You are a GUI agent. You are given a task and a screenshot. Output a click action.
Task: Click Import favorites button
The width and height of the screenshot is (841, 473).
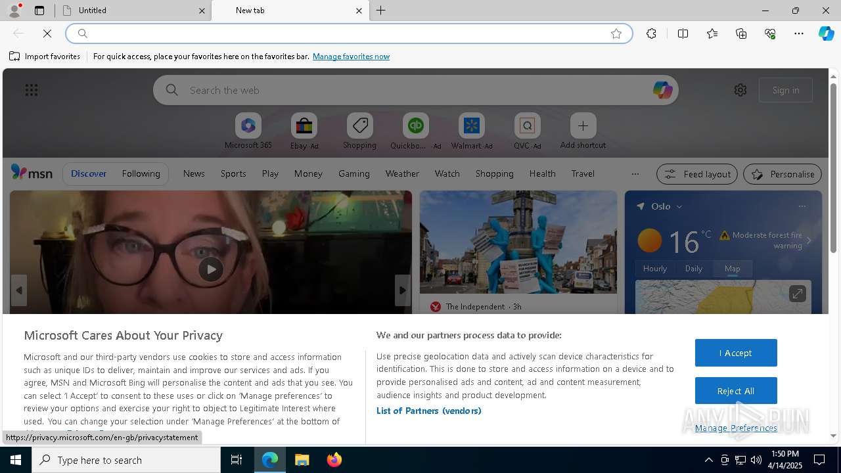click(x=45, y=56)
